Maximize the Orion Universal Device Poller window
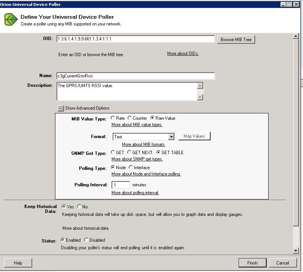The image size is (303, 272). coord(290,4)
